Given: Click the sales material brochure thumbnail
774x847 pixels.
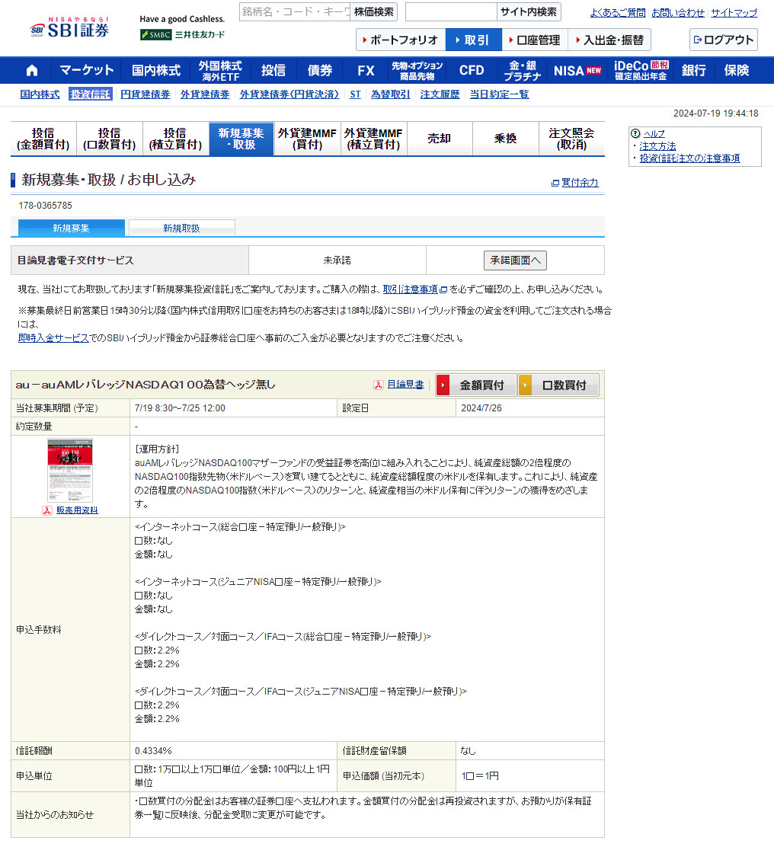Looking at the screenshot, I should coord(70,470).
